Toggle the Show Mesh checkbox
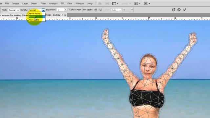This screenshot has width=210, height=118. 69,10
